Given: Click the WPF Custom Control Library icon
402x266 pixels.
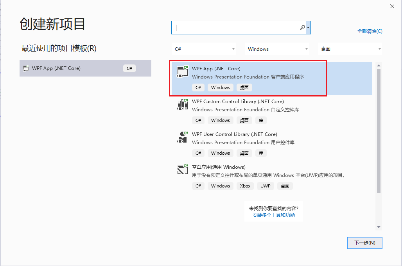Looking at the screenshot, I should click(182, 104).
